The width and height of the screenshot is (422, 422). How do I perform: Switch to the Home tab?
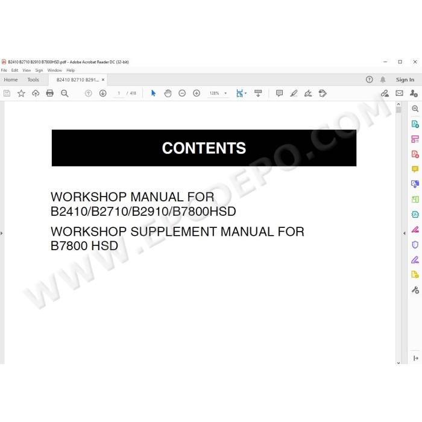[x=11, y=80]
